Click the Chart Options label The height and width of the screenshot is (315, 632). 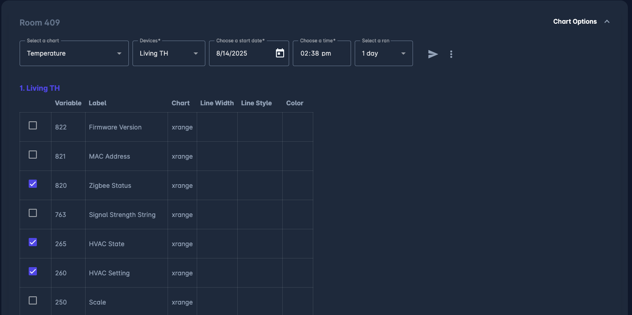pos(575,21)
